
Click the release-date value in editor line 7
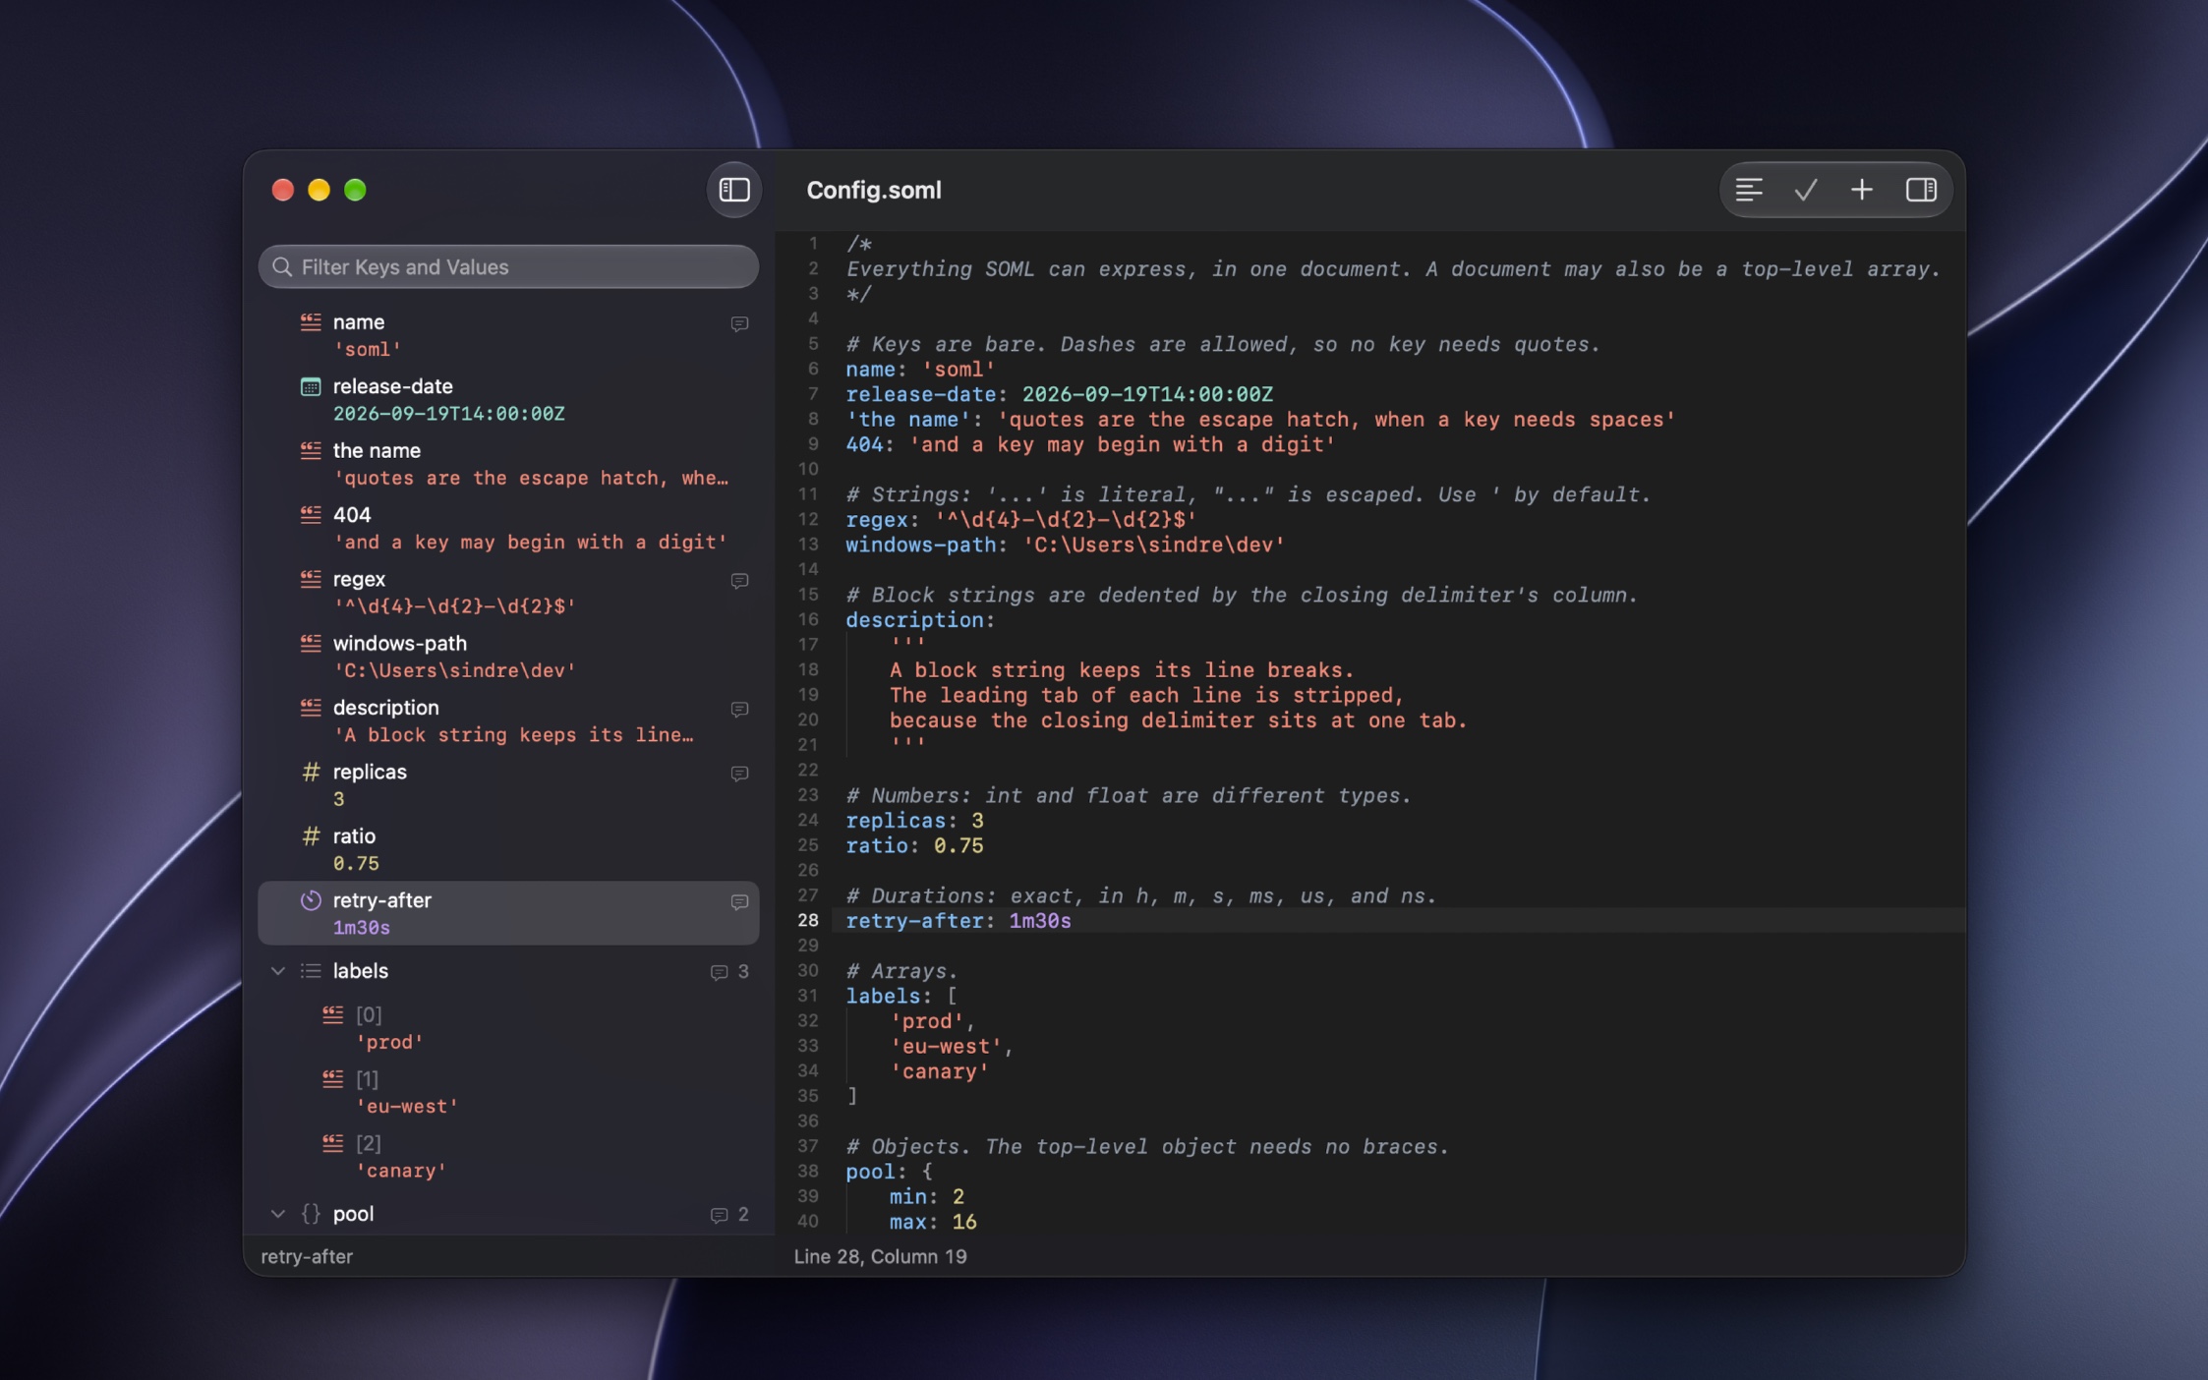(x=1147, y=394)
